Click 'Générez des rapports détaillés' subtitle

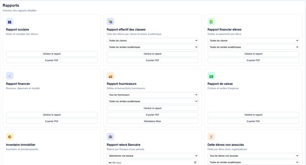click(x=19, y=11)
